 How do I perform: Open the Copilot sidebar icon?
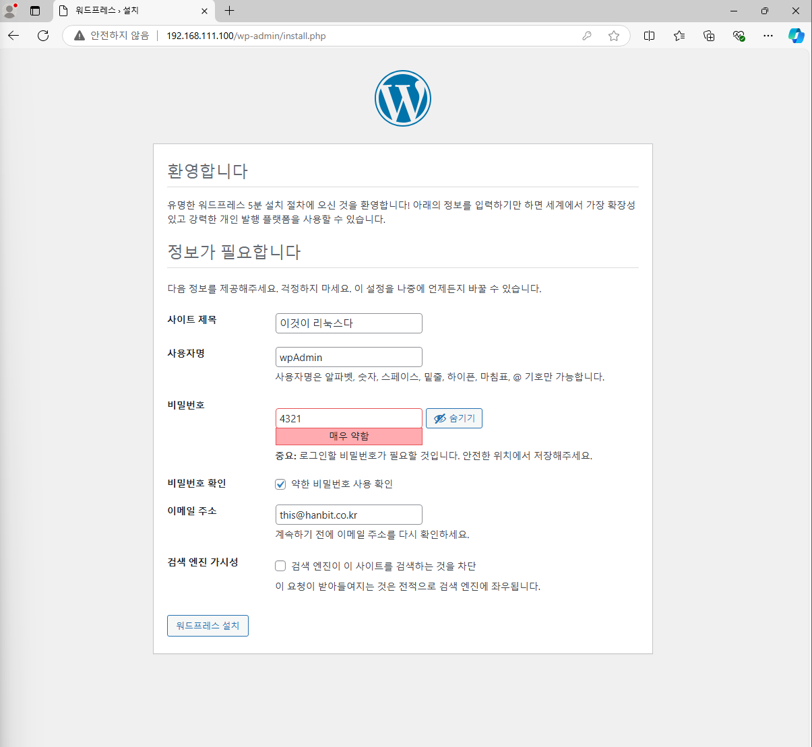tap(797, 36)
